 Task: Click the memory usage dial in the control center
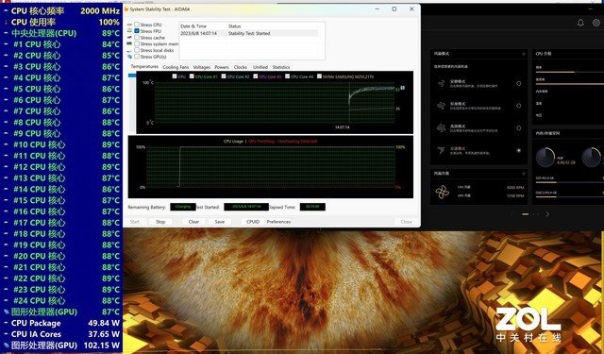[545, 157]
